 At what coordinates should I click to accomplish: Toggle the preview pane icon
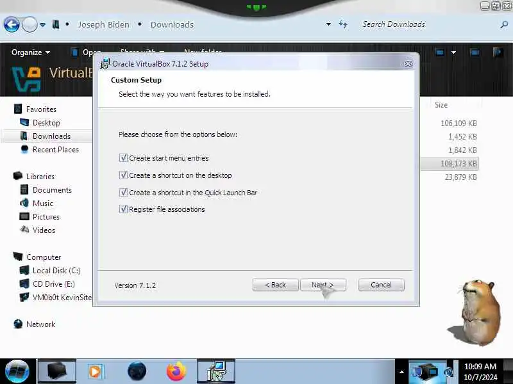475,52
